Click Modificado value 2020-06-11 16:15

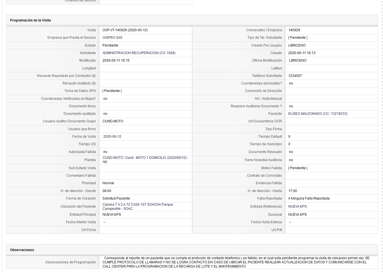tap(116, 60)
